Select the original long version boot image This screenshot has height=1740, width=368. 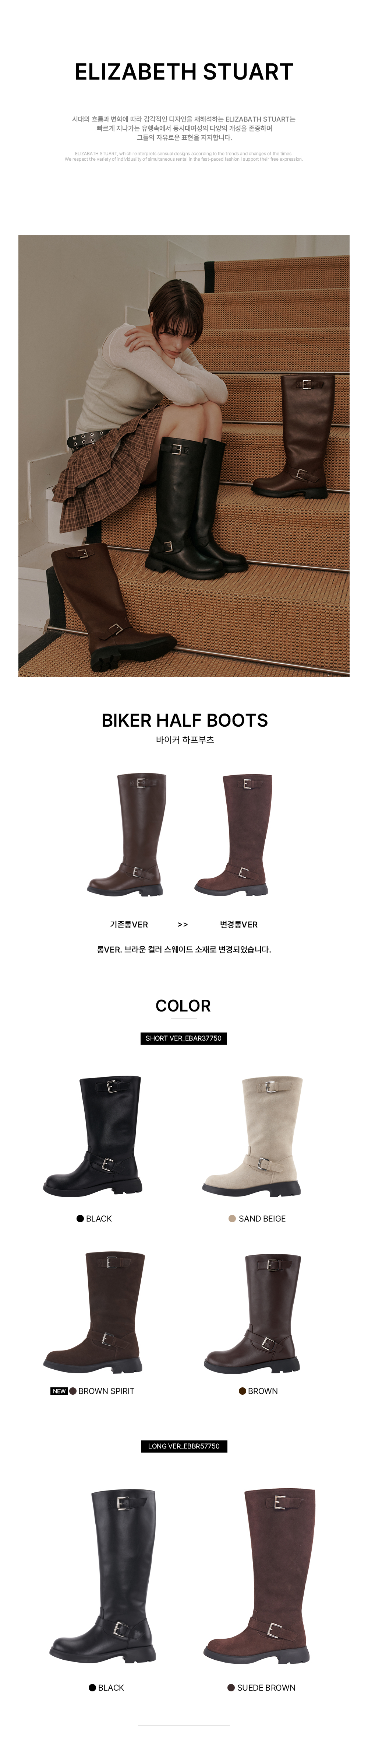127,834
